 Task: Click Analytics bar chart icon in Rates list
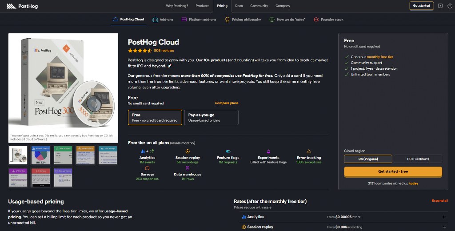(244, 217)
